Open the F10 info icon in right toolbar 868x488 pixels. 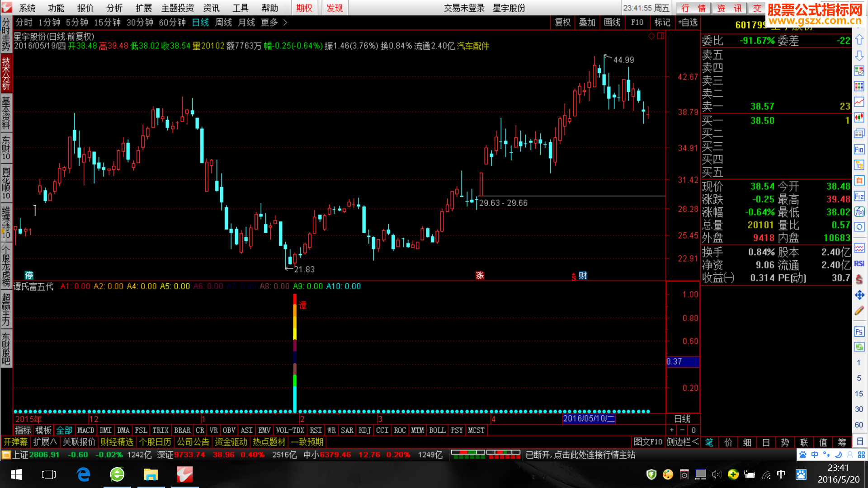tap(859, 149)
